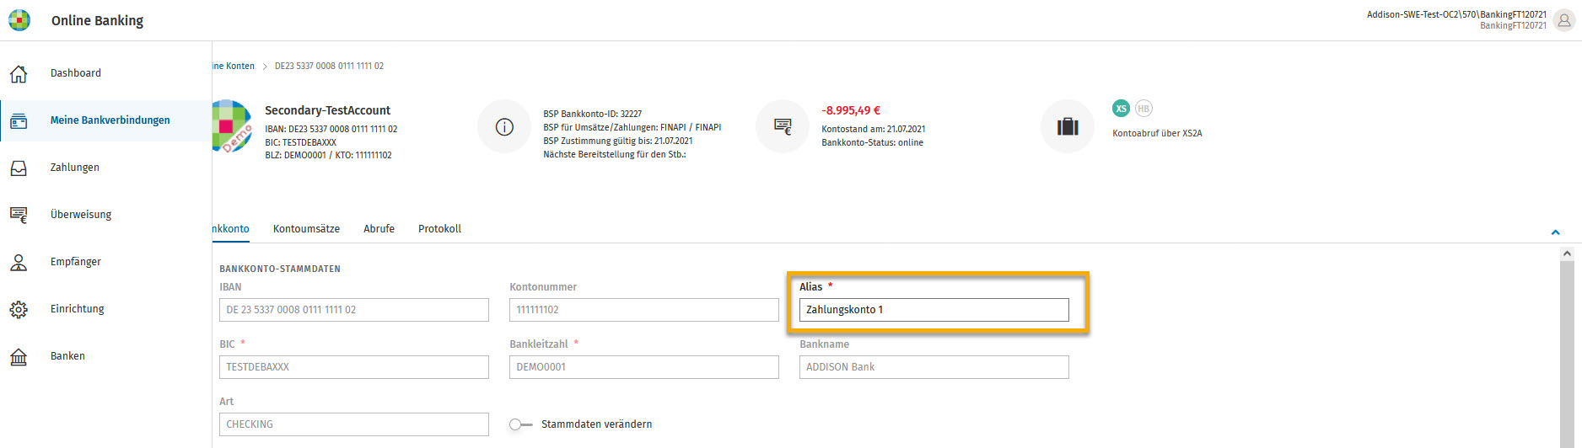Click the Meine Bankverbindungen card icon
Viewport: 1582px width, 448px height.
tap(19, 120)
